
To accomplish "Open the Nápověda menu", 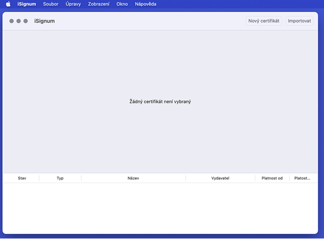I will tap(145, 4).
